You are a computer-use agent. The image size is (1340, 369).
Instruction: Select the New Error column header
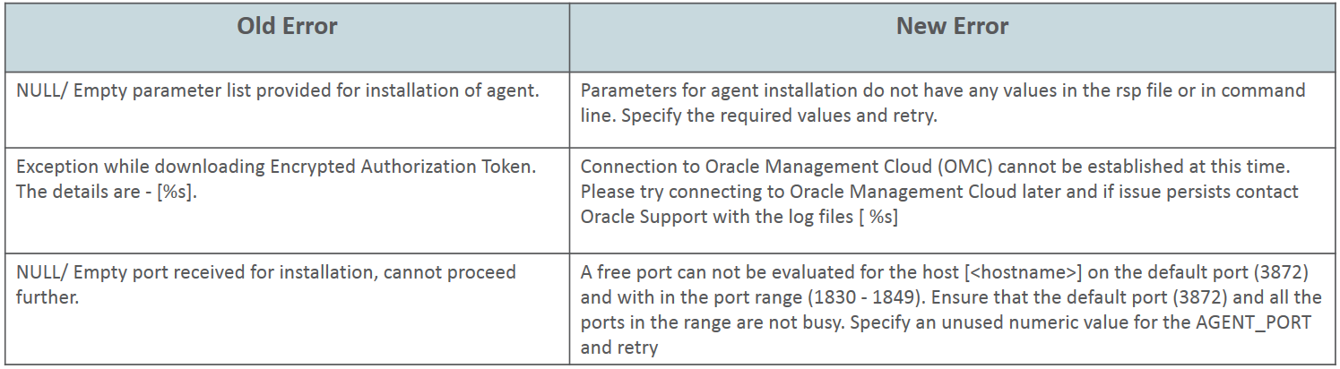click(x=952, y=27)
